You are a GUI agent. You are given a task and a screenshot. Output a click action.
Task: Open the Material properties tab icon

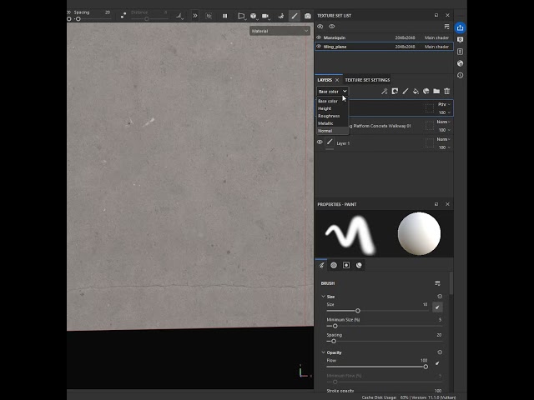point(359,265)
